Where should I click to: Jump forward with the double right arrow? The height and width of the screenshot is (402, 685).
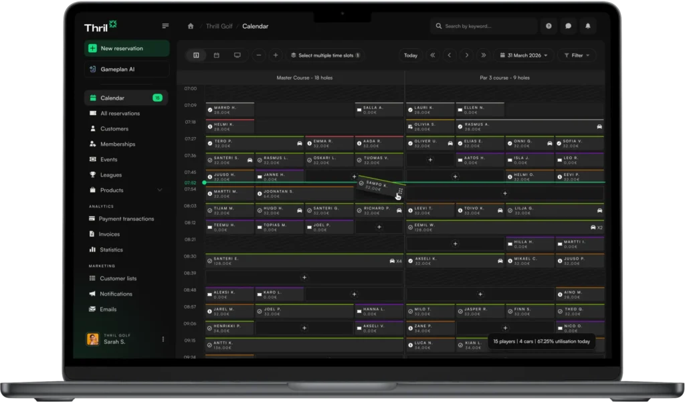click(483, 56)
